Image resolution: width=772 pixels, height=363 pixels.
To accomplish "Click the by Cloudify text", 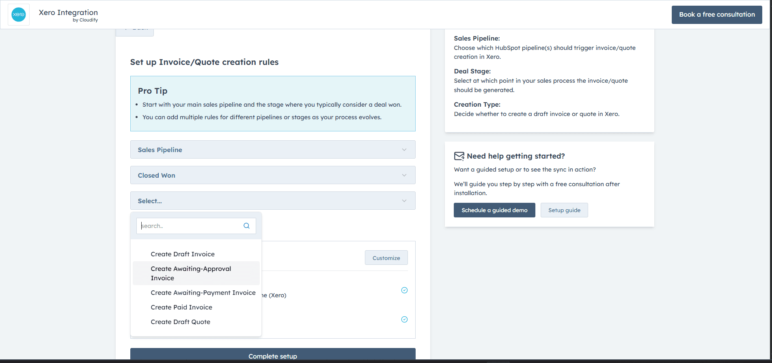I will (x=85, y=20).
